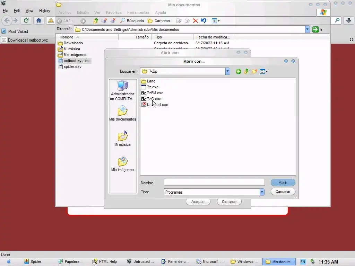Click Abrir button in Abrir con dialog
This screenshot has width=355, height=266.
(x=283, y=183)
